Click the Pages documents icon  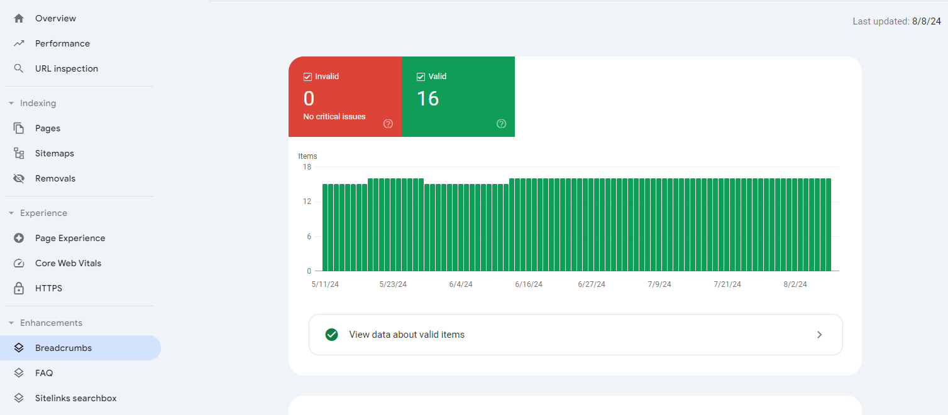[19, 128]
